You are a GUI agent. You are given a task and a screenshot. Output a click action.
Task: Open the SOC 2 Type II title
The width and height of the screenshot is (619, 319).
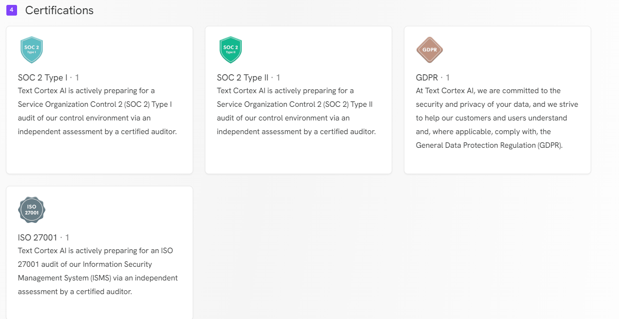coord(243,78)
